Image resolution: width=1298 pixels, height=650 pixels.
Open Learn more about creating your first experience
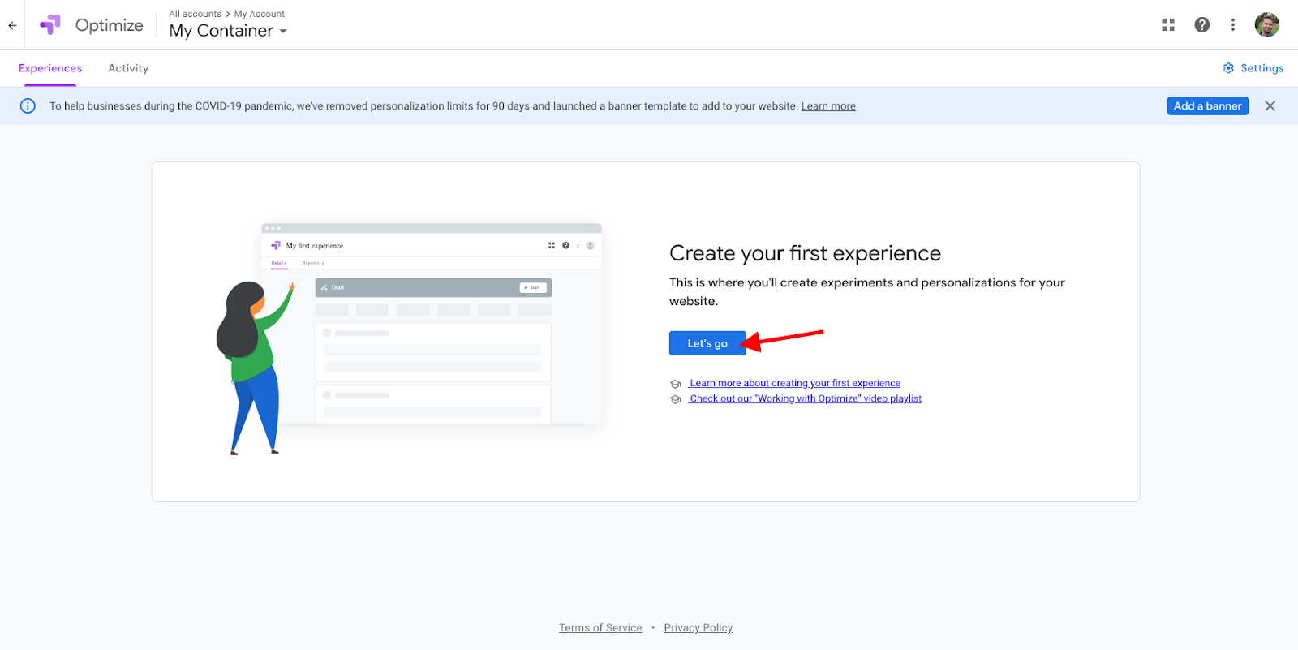click(x=795, y=383)
